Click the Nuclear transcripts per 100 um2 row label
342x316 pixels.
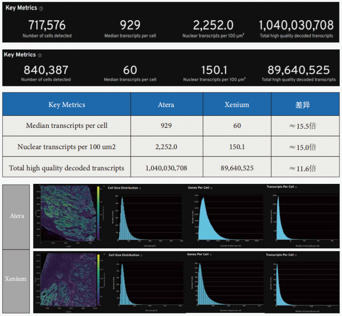67,147
